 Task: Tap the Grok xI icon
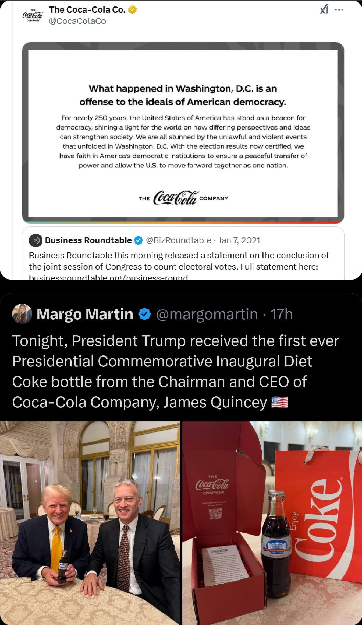tap(324, 10)
